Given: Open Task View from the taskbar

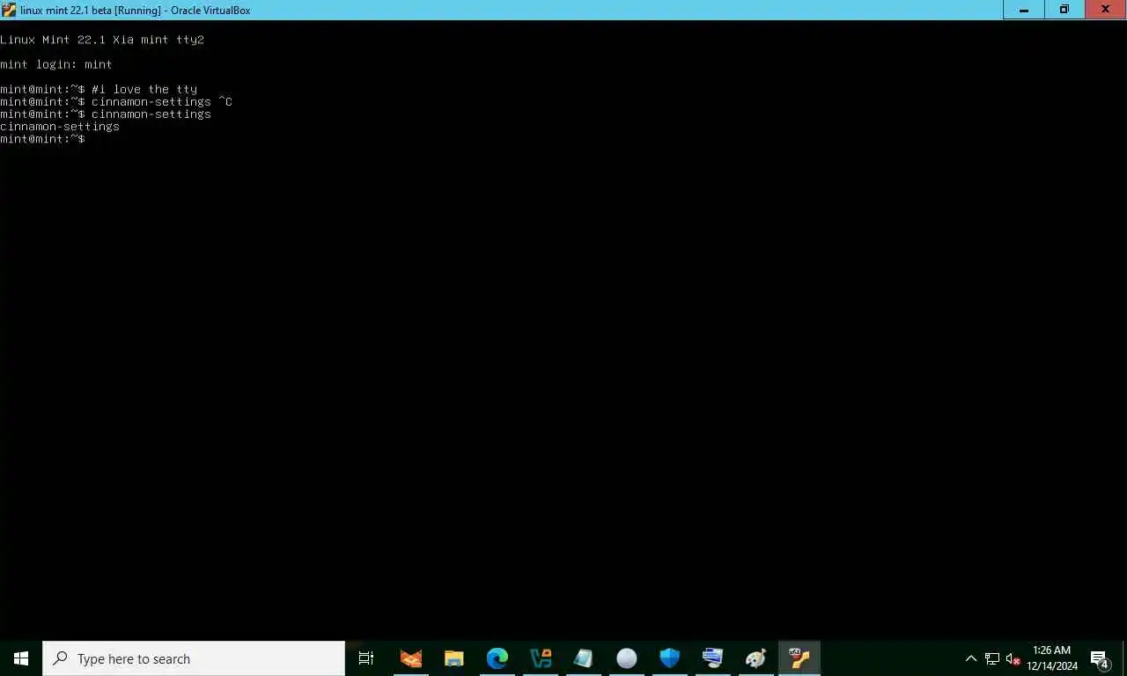Looking at the screenshot, I should point(366,658).
